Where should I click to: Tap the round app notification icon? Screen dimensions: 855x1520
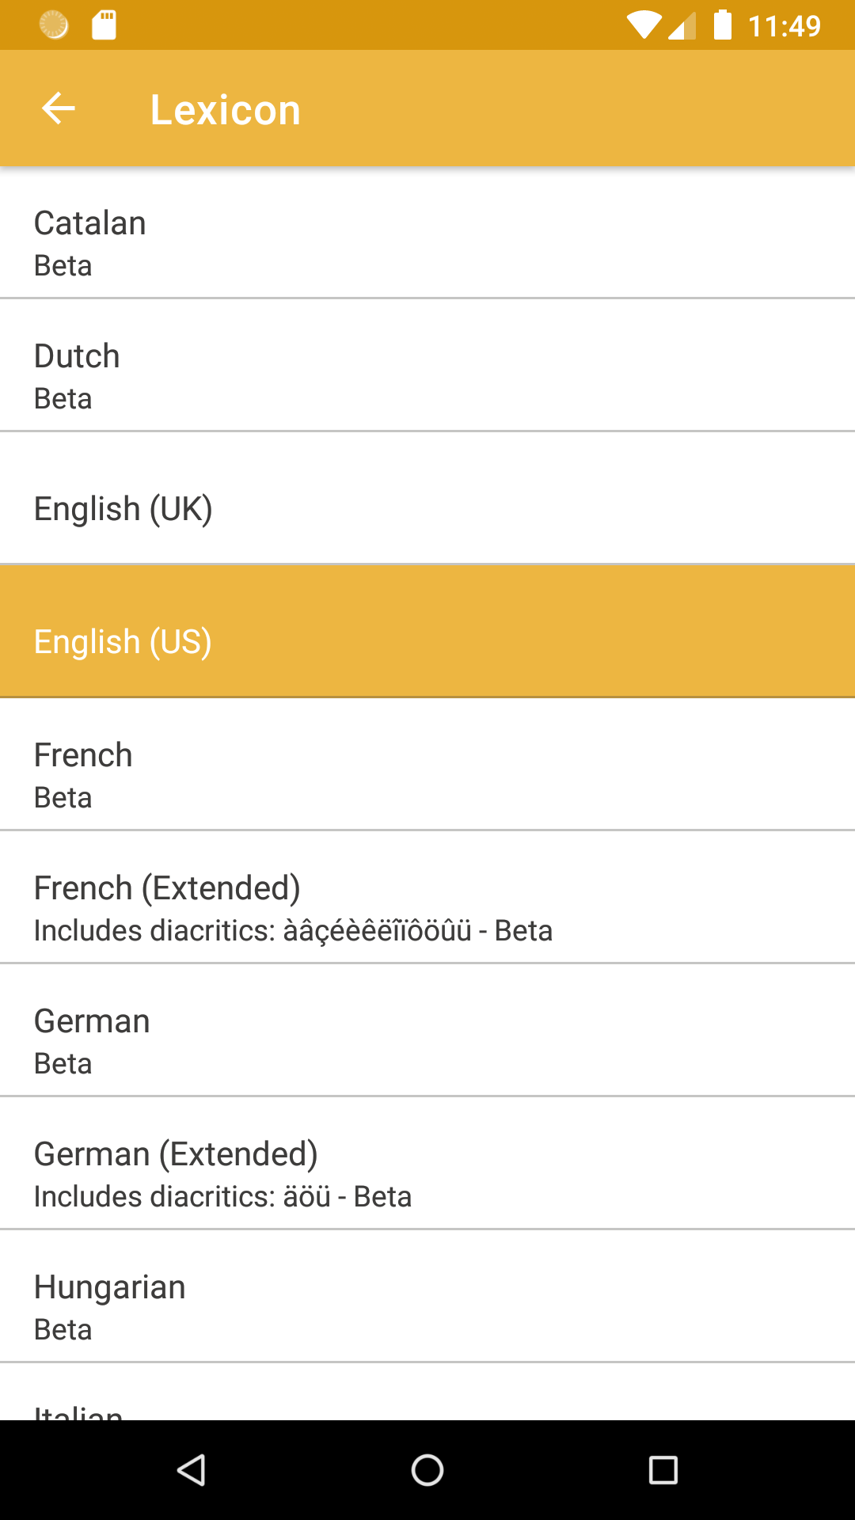(x=54, y=25)
